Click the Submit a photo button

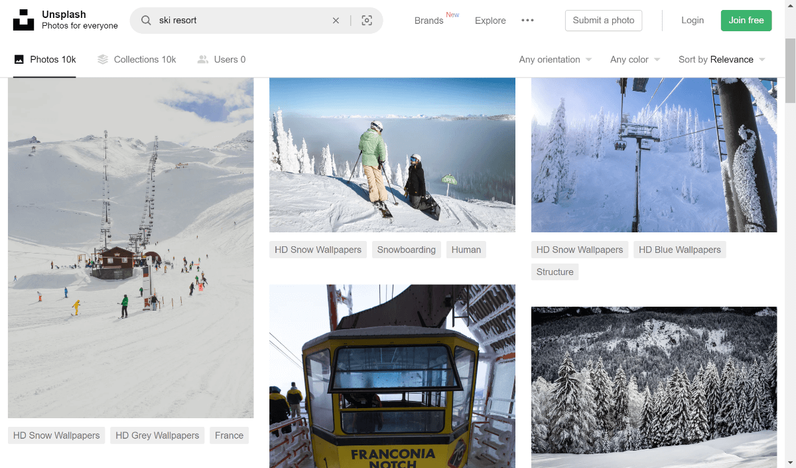point(604,20)
